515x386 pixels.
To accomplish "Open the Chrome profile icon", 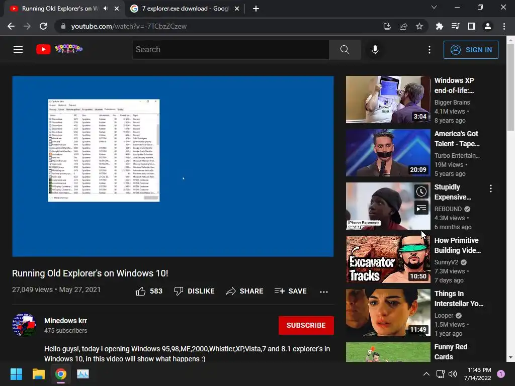I will pos(488,26).
